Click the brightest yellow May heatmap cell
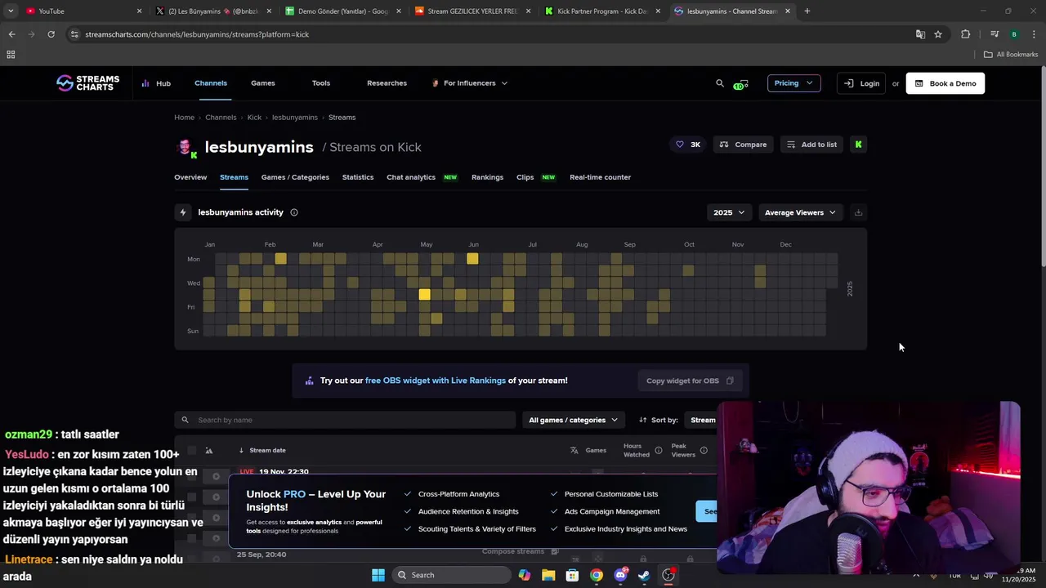 (x=424, y=295)
